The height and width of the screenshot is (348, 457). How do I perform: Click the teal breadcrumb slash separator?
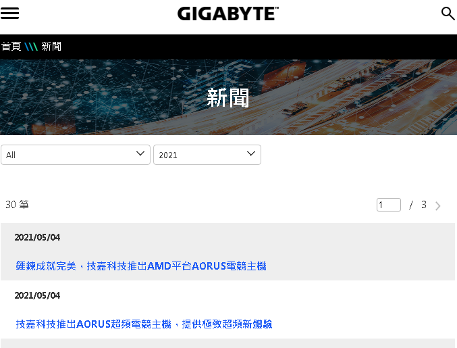[31, 47]
